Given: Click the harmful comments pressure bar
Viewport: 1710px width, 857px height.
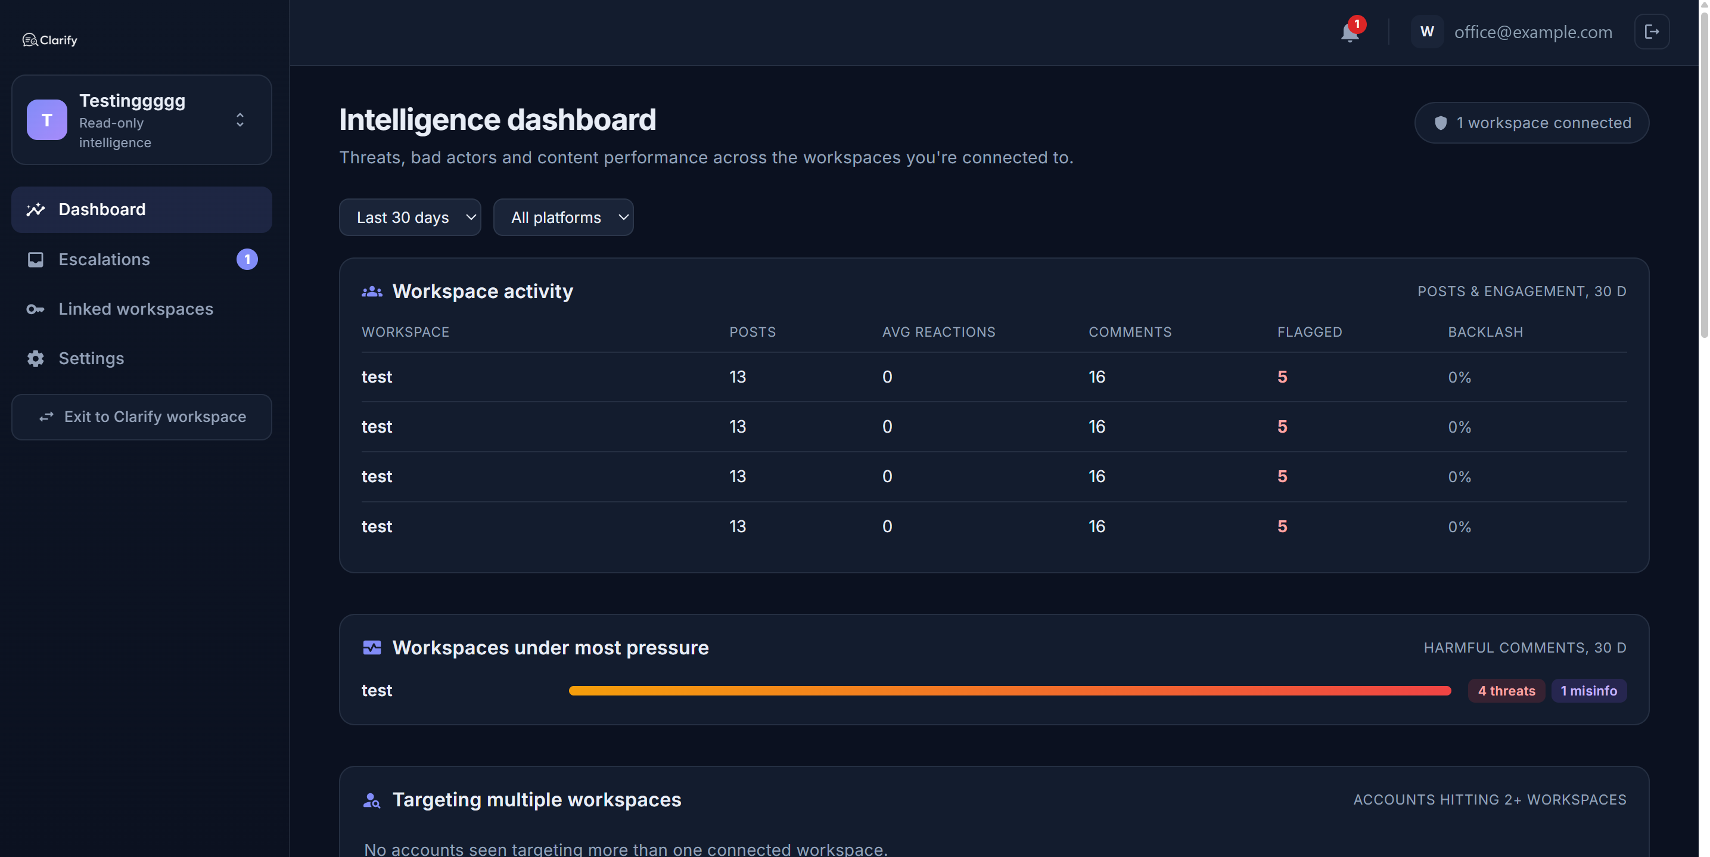Looking at the screenshot, I should [1010, 690].
